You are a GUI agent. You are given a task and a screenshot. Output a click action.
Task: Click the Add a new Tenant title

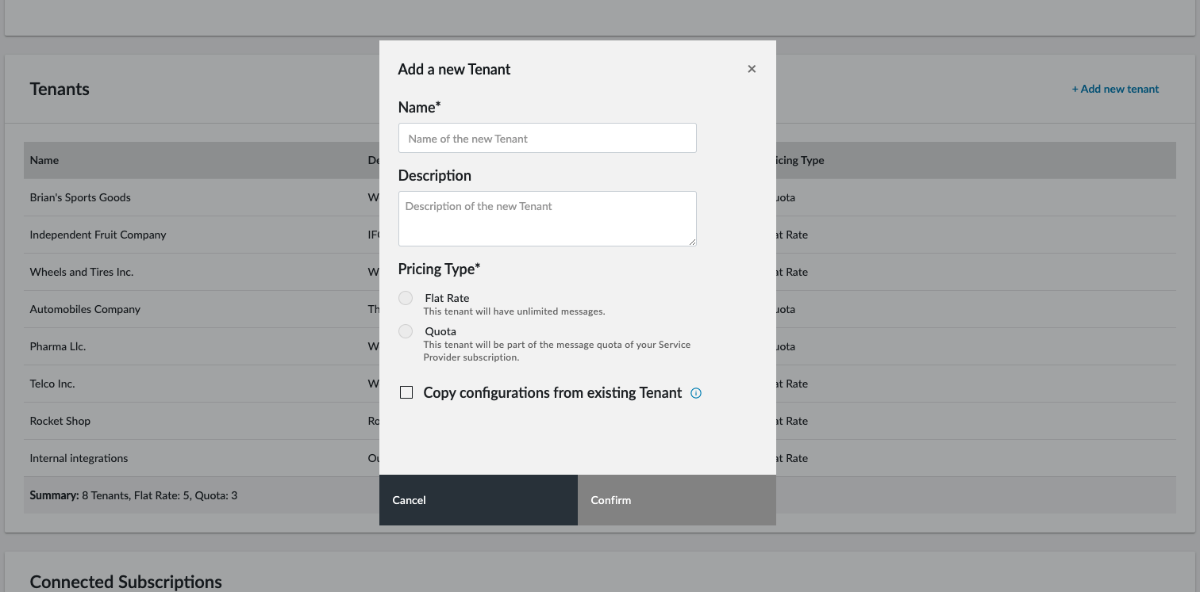pos(454,69)
